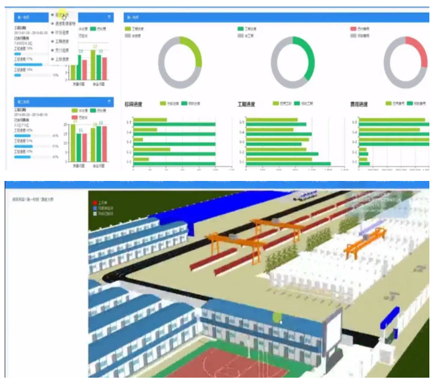This screenshot has height=379, width=432.
Task: Click 安全问题 axis label in first panel chart
Action: (x=99, y=84)
